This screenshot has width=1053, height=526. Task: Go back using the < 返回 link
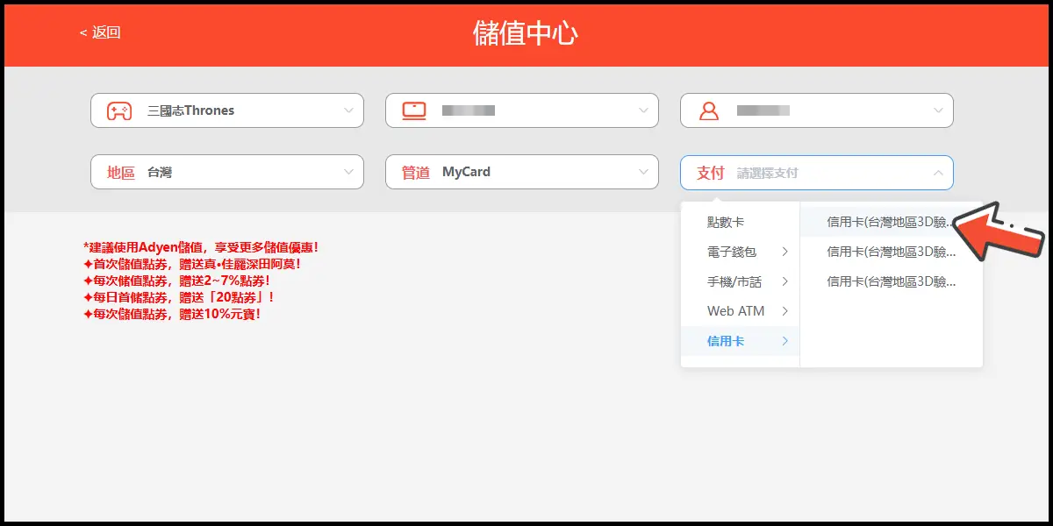click(100, 32)
